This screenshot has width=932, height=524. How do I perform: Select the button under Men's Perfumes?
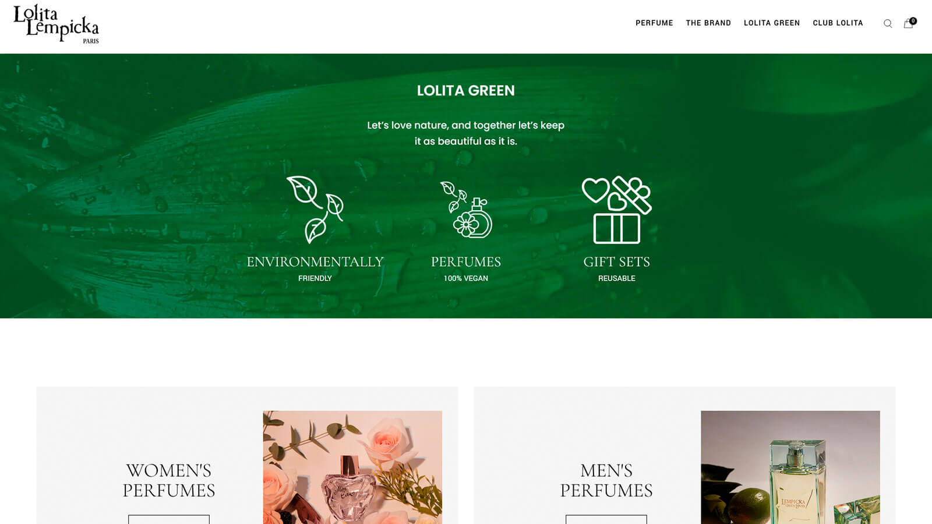(606, 519)
